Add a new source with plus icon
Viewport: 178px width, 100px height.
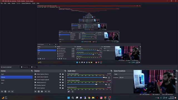tap(35, 91)
